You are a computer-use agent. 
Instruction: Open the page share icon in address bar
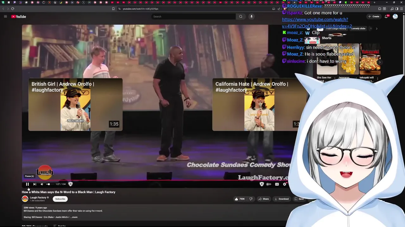279,9
